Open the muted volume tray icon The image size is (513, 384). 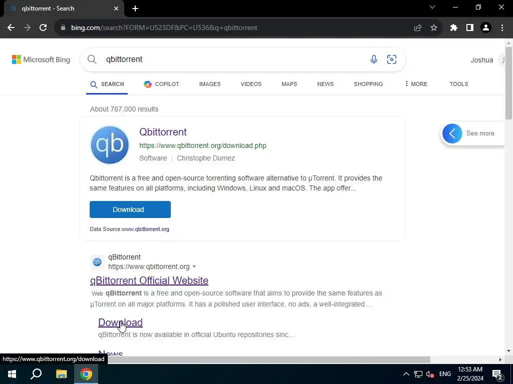coord(430,374)
